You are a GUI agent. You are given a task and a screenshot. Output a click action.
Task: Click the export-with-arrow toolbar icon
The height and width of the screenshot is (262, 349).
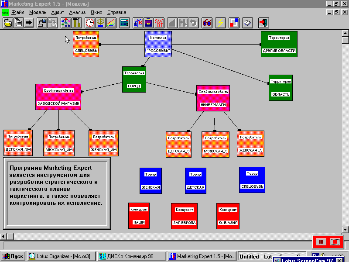(x=42, y=23)
